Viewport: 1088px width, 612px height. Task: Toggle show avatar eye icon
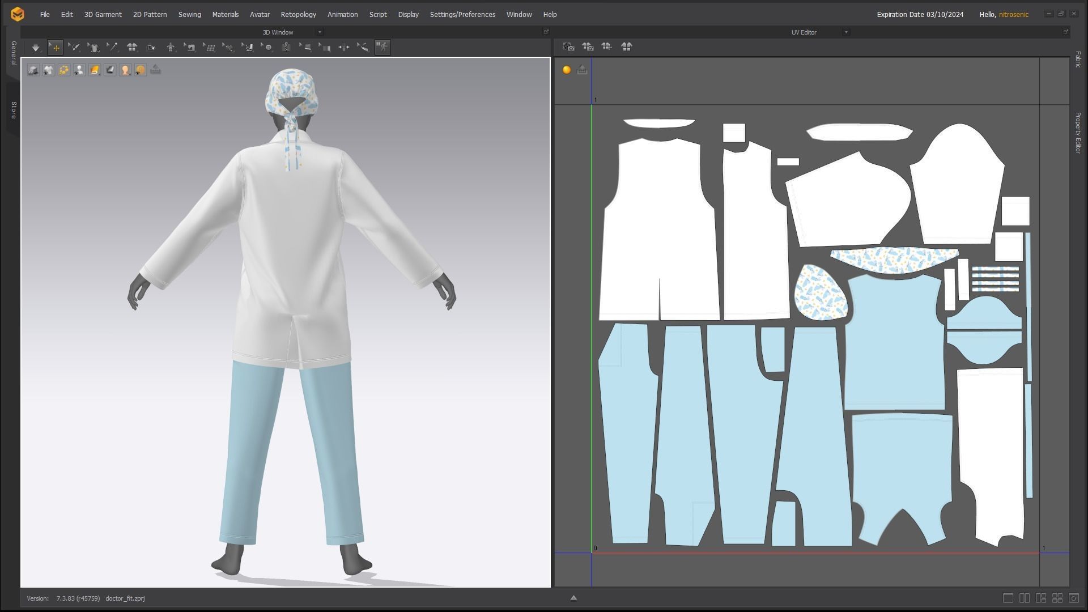(79, 70)
